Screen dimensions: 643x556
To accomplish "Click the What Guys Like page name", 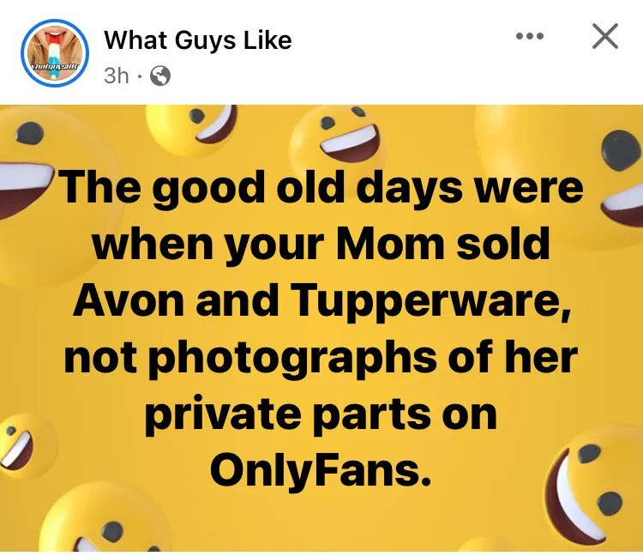I will click(197, 40).
